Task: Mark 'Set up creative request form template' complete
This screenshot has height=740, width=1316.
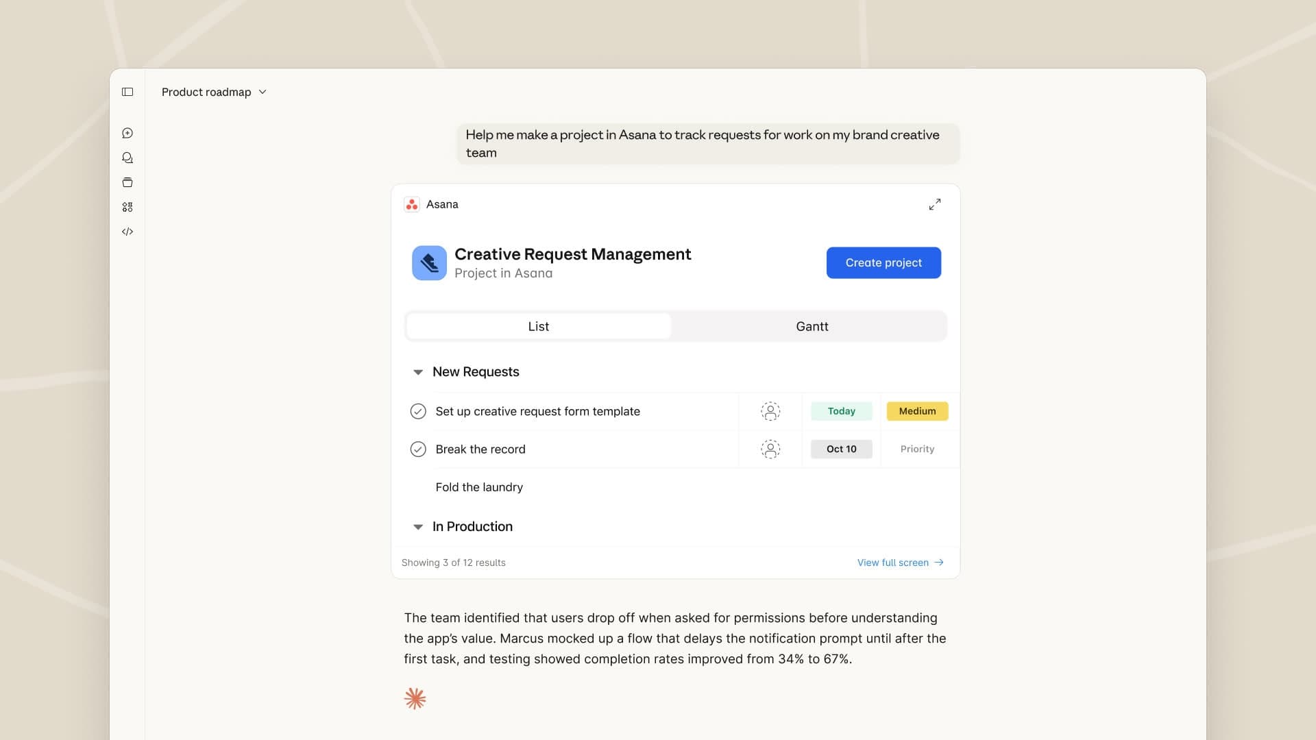Action: (419, 411)
